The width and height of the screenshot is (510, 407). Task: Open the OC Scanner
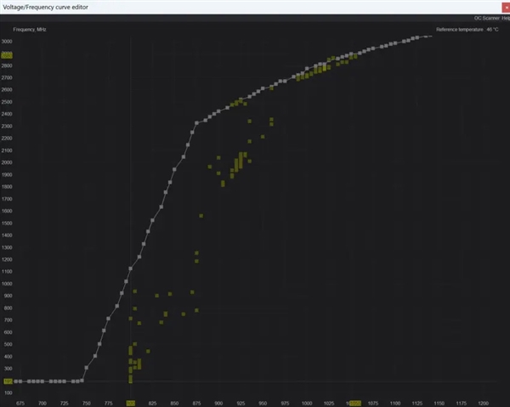pos(486,18)
